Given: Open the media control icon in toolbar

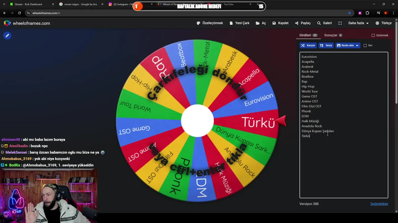Looking at the screenshot, I should coord(378,13).
